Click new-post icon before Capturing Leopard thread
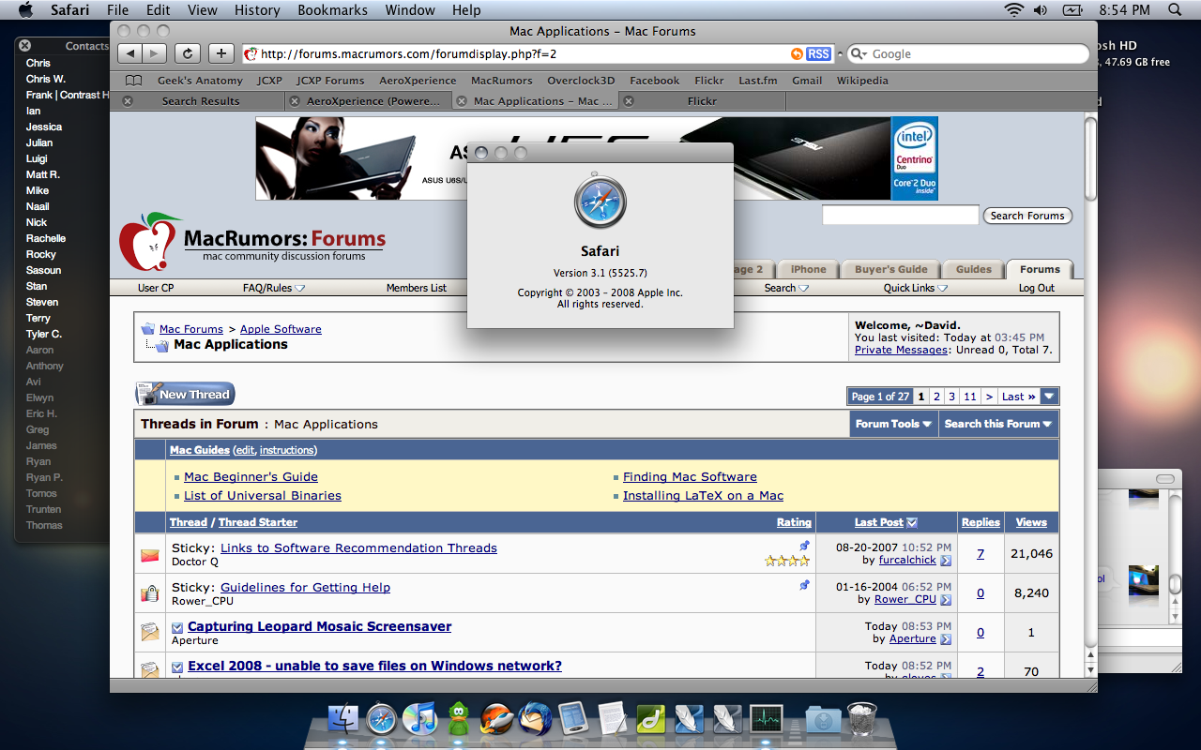 (x=177, y=627)
